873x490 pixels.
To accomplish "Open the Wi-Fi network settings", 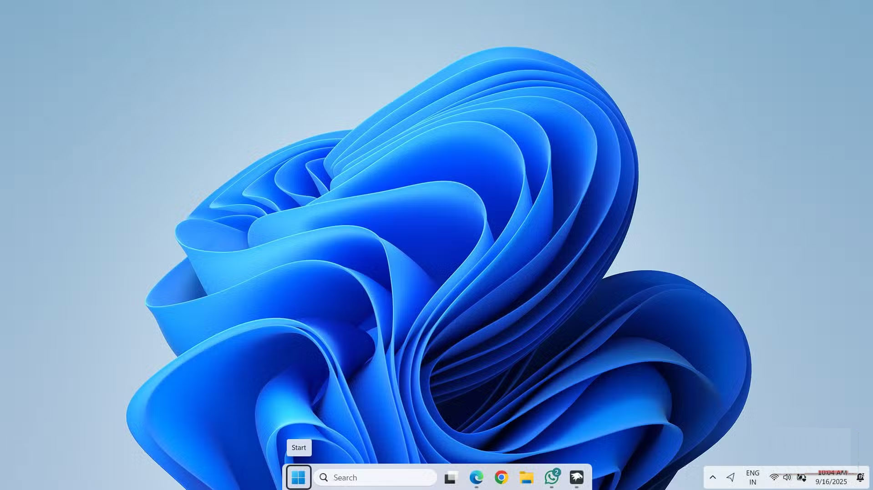I will [775, 477].
